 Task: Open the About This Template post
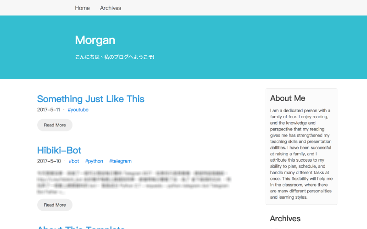coord(81,227)
